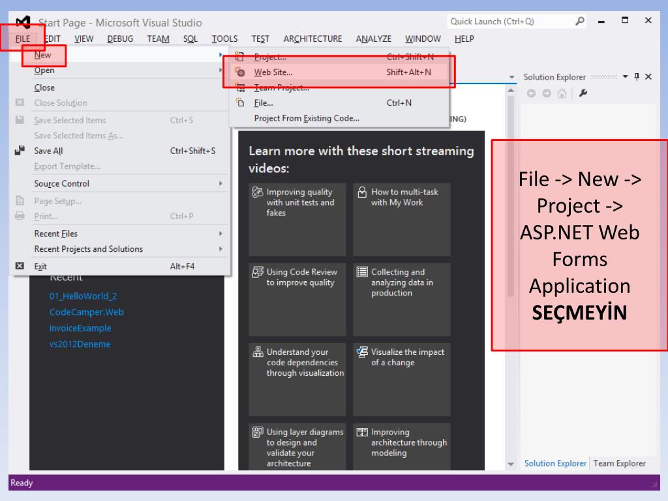Open the TEST menu
Image resolution: width=668 pixels, height=501 pixels.
(260, 38)
